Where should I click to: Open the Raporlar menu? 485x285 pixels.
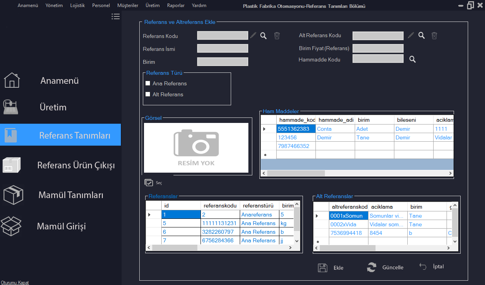click(176, 5)
